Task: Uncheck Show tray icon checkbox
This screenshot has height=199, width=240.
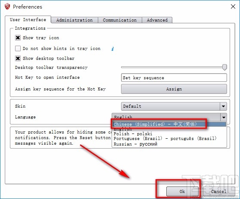Action: pyautogui.click(x=18, y=37)
